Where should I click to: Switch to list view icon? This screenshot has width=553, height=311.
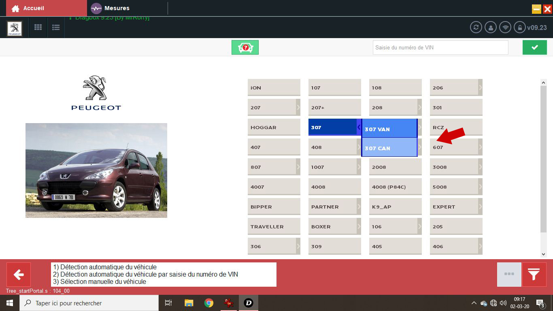pos(56,28)
